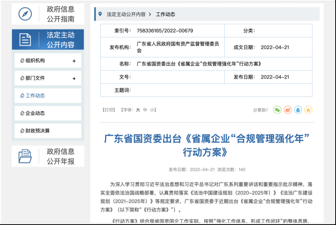
Task: Open 政府信息公开指南 section
Action: (x=48, y=14)
